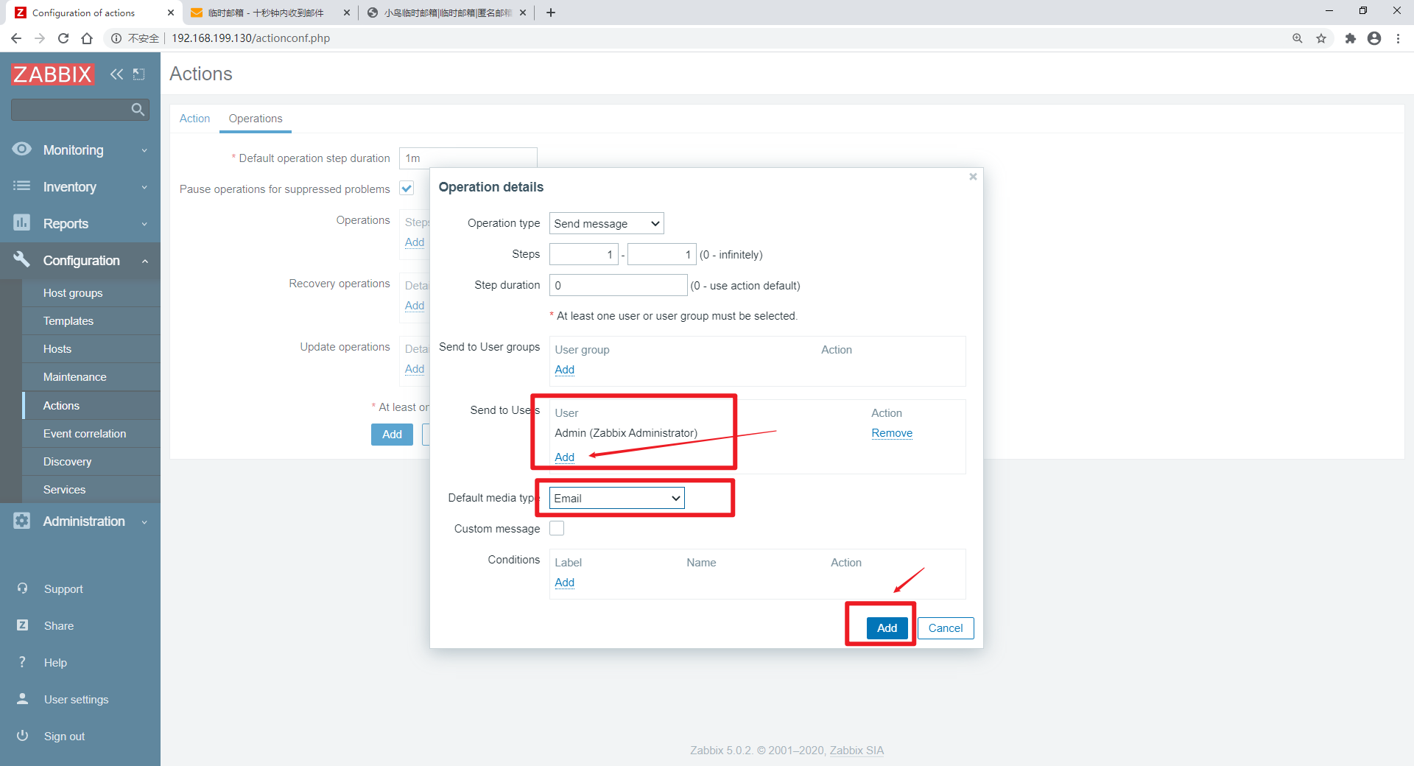Image resolution: width=1414 pixels, height=766 pixels.
Task: Enable the Custom message checkbox
Action: [x=557, y=528]
